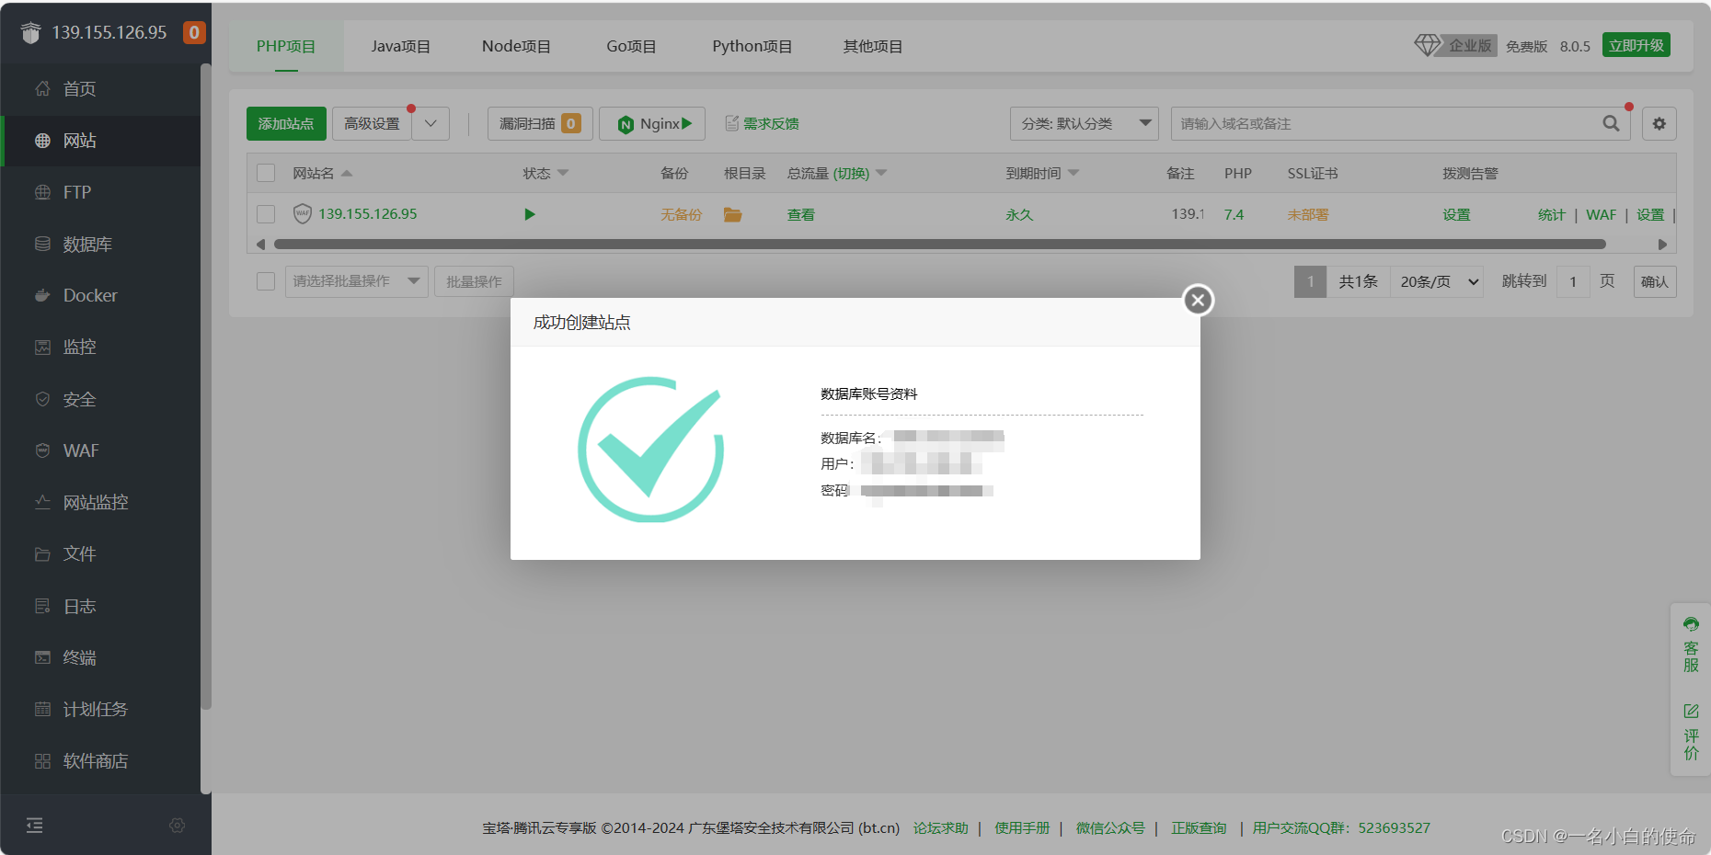Tick the select-all checkbox in table header

266,173
